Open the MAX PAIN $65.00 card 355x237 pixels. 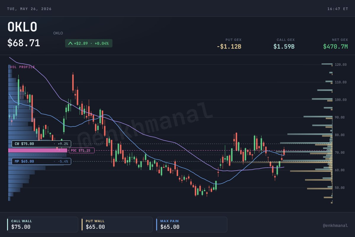click(x=192, y=225)
